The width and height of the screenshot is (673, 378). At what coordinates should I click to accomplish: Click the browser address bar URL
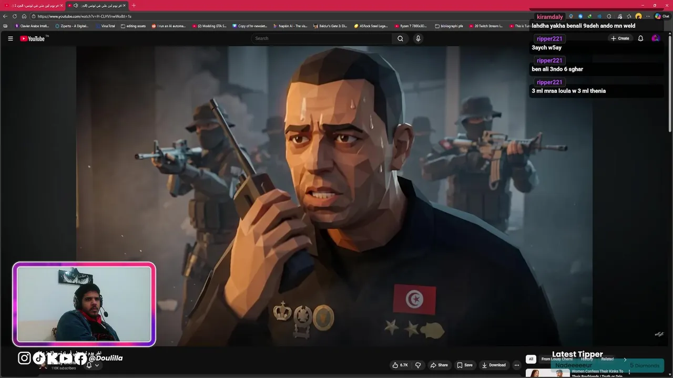point(84,16)
